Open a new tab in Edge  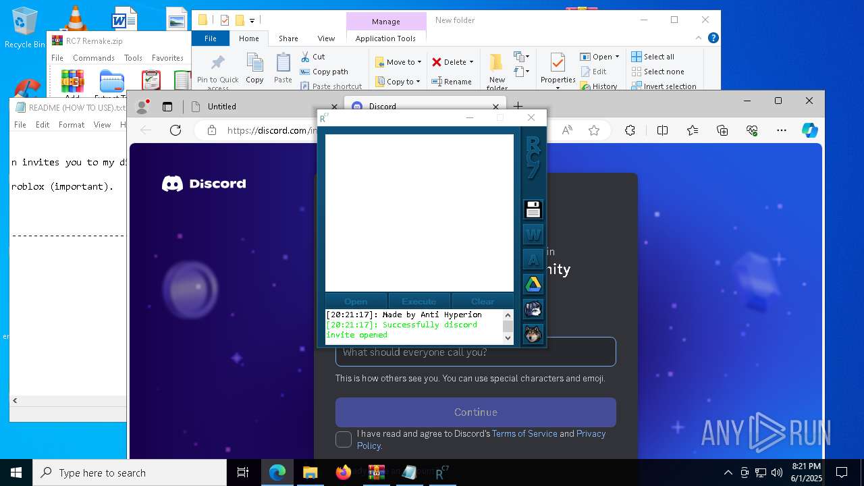click(518, 106)
